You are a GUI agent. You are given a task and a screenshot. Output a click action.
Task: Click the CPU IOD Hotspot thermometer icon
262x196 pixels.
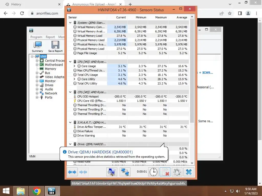click(75, 96)
